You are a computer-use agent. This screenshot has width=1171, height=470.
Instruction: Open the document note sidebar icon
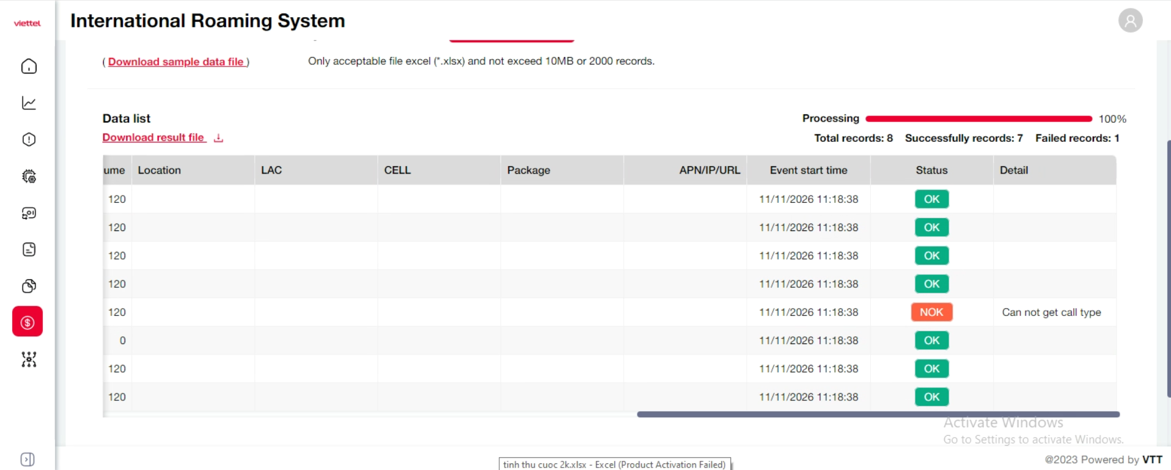pos(29,249)
